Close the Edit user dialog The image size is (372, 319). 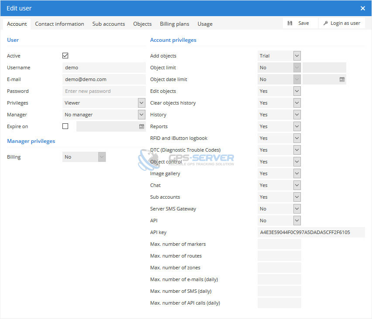(x=362, y=8)
